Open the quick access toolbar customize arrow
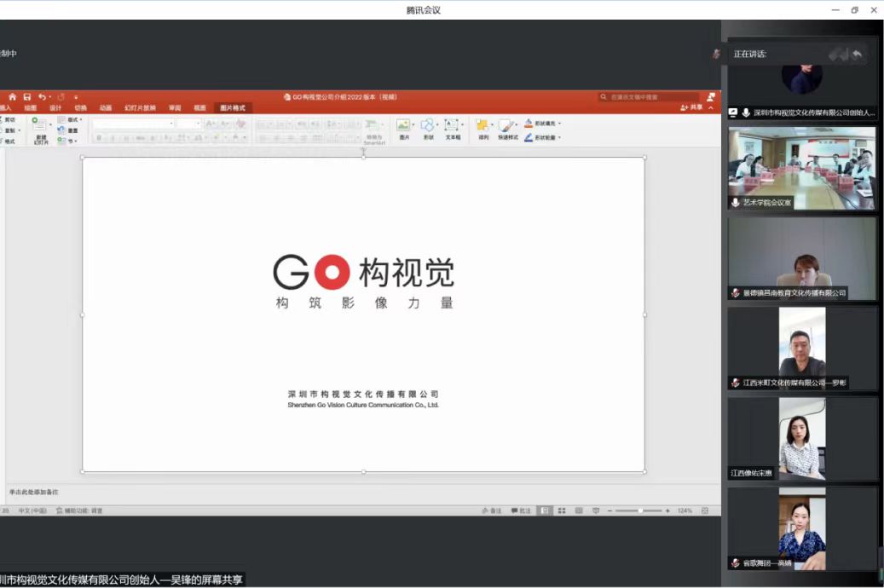Screen dimensions: 884x588 pyautogui.click(x=76, y=97)
